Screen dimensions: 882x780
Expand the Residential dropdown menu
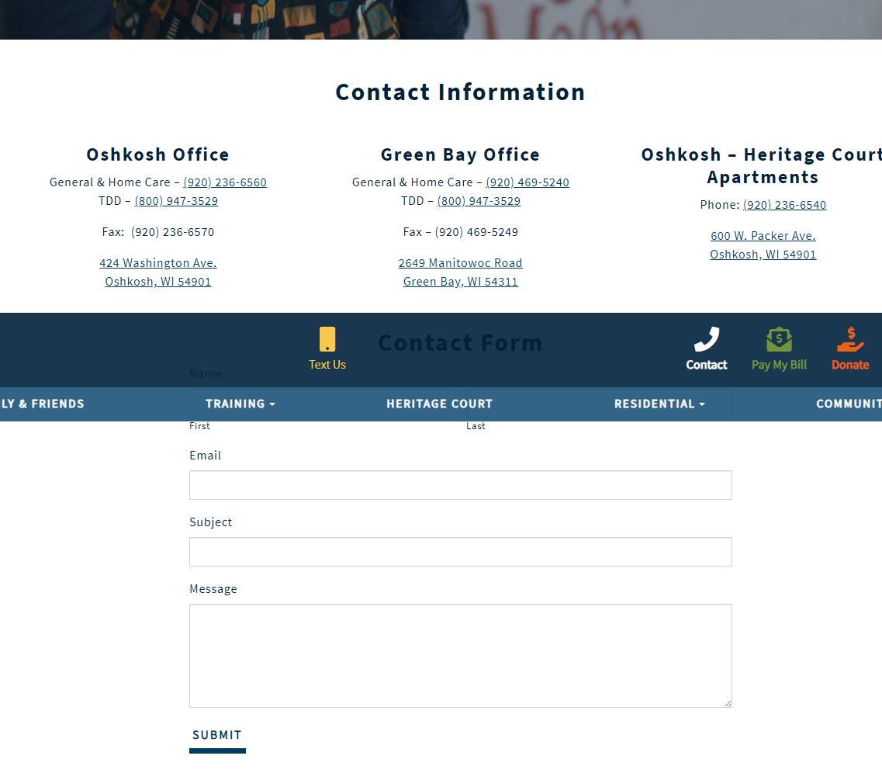[x=659, y=404]
